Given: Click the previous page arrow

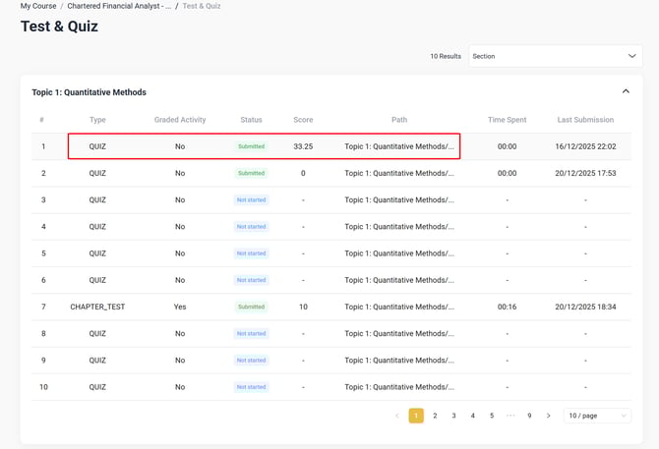Looking at the screenshot, I should (x=397, y=416).
